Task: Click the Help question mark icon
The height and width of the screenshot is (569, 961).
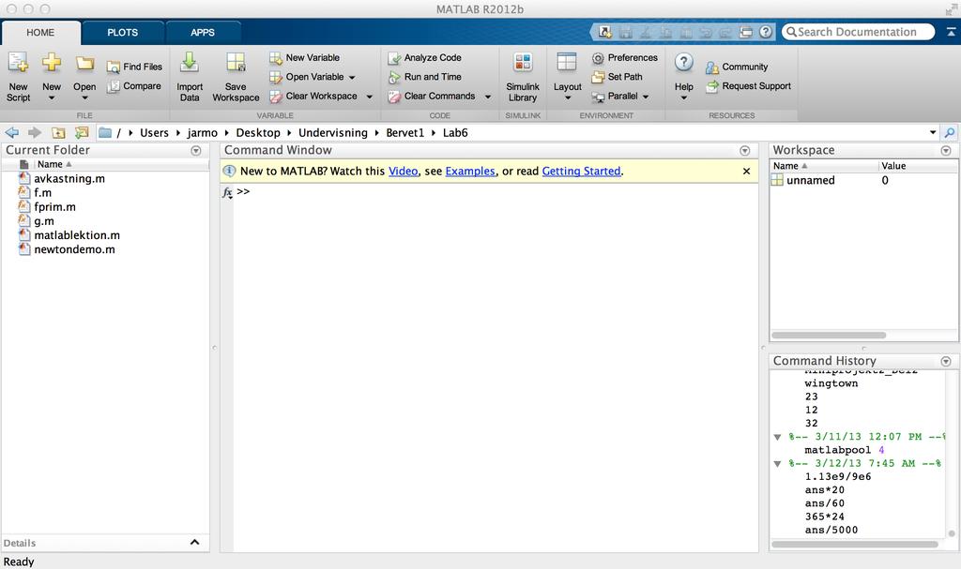Action: pos(684,63)
